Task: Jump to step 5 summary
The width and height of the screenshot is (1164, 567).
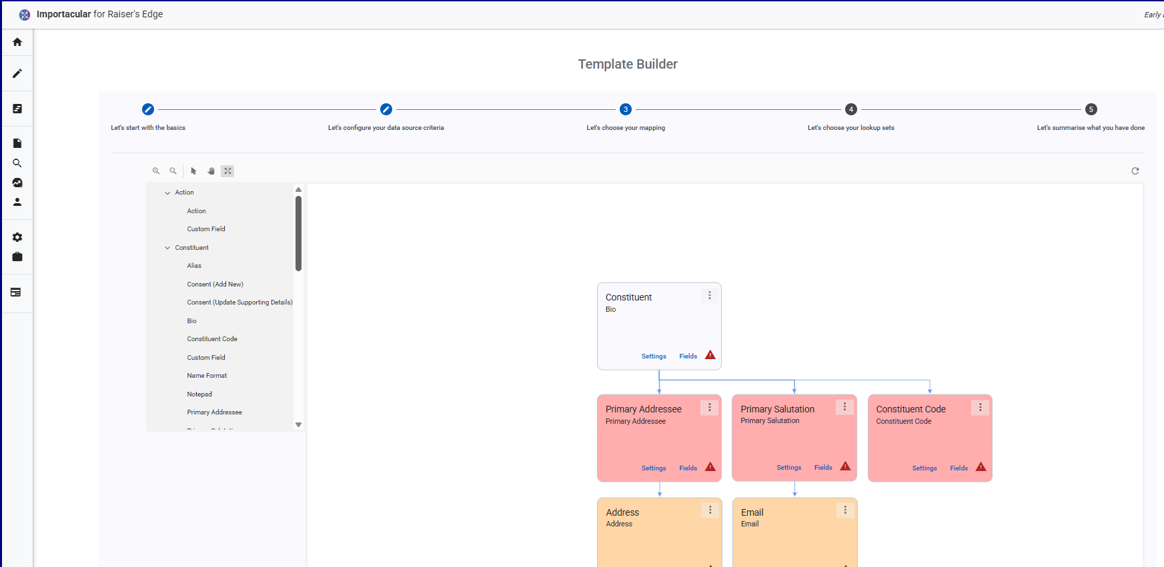Action: (x=1091, y=109)
